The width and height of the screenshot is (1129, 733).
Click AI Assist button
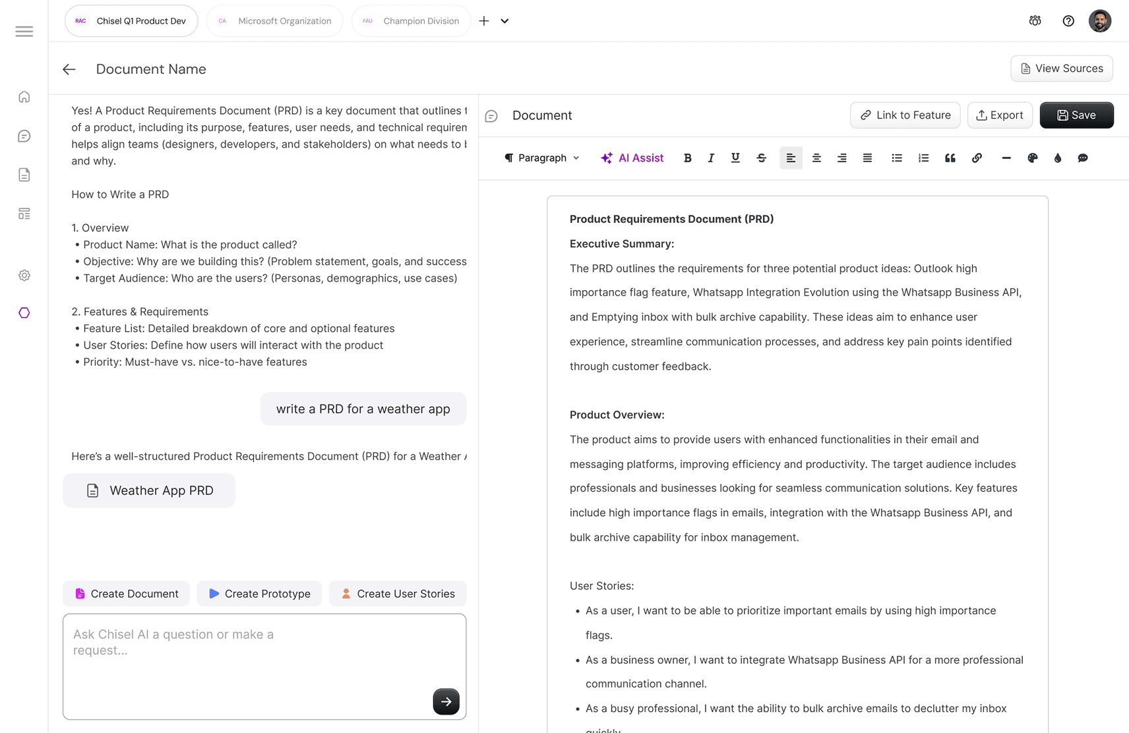click(x=632, y=158)
